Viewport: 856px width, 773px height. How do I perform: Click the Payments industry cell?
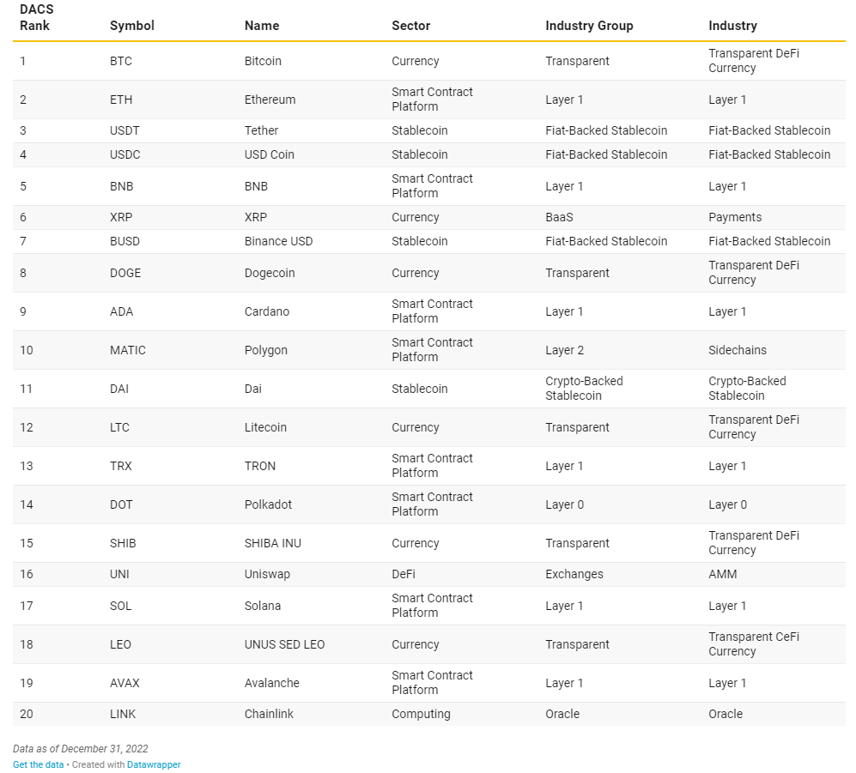(735, 217)
